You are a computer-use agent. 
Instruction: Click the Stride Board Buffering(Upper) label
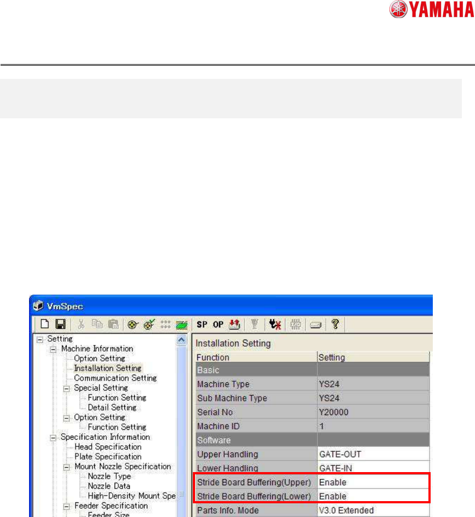point(254,482)
